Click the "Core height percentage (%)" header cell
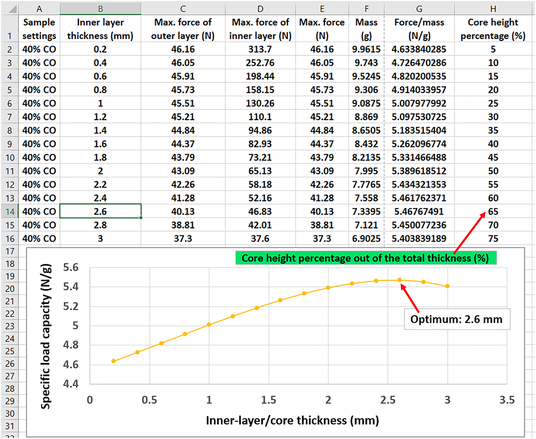 (x=493, y=29)
